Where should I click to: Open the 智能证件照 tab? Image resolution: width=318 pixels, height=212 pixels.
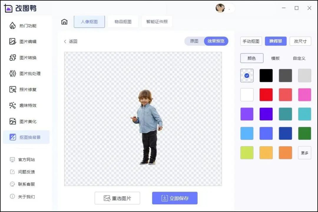point(157,21)
